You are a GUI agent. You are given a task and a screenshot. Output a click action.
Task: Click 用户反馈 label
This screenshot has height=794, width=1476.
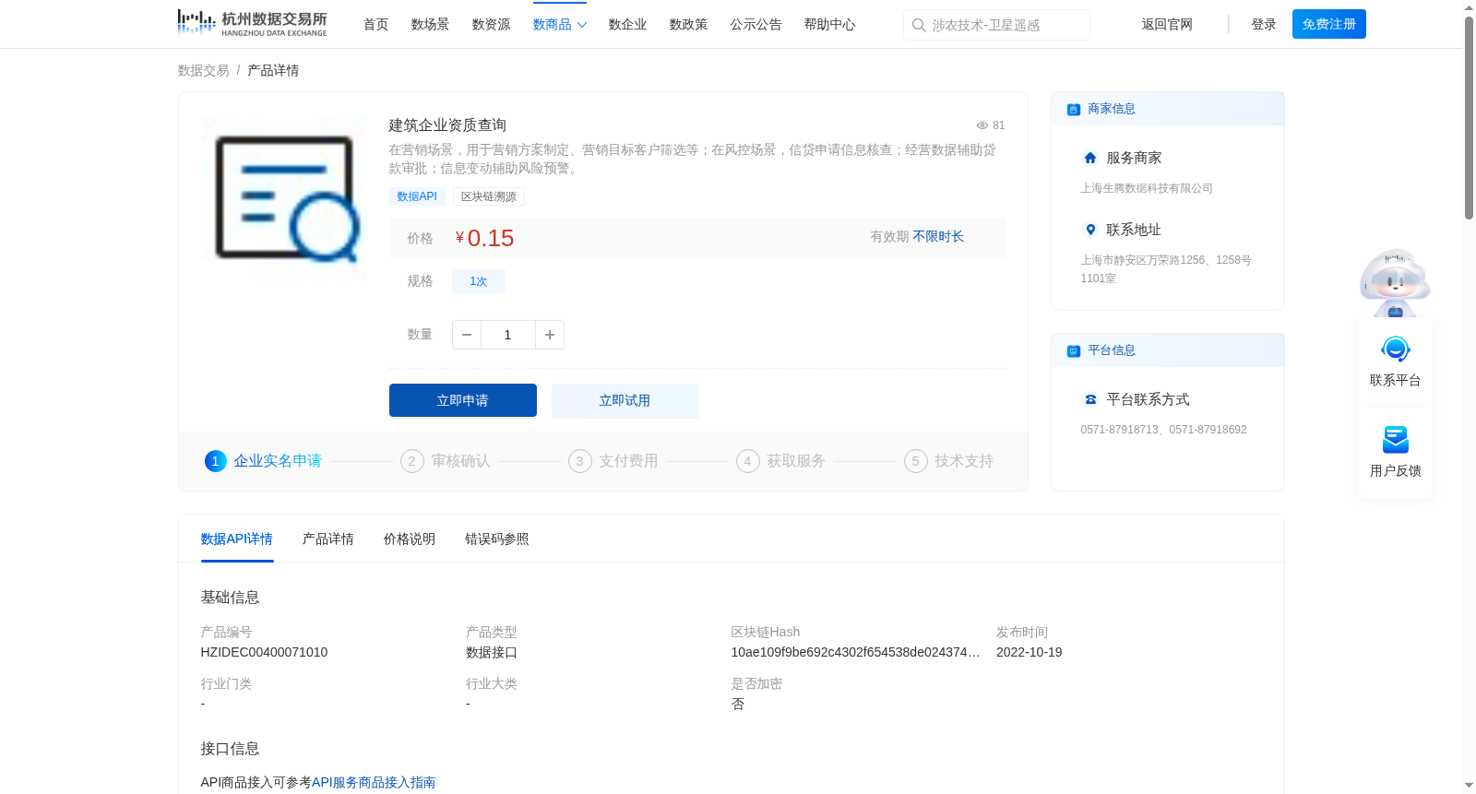tap(1396, 471)
